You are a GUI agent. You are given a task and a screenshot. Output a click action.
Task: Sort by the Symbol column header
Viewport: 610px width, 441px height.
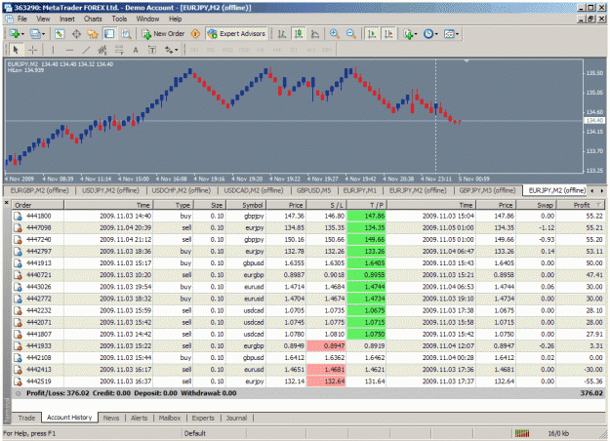tap(246, 205)
